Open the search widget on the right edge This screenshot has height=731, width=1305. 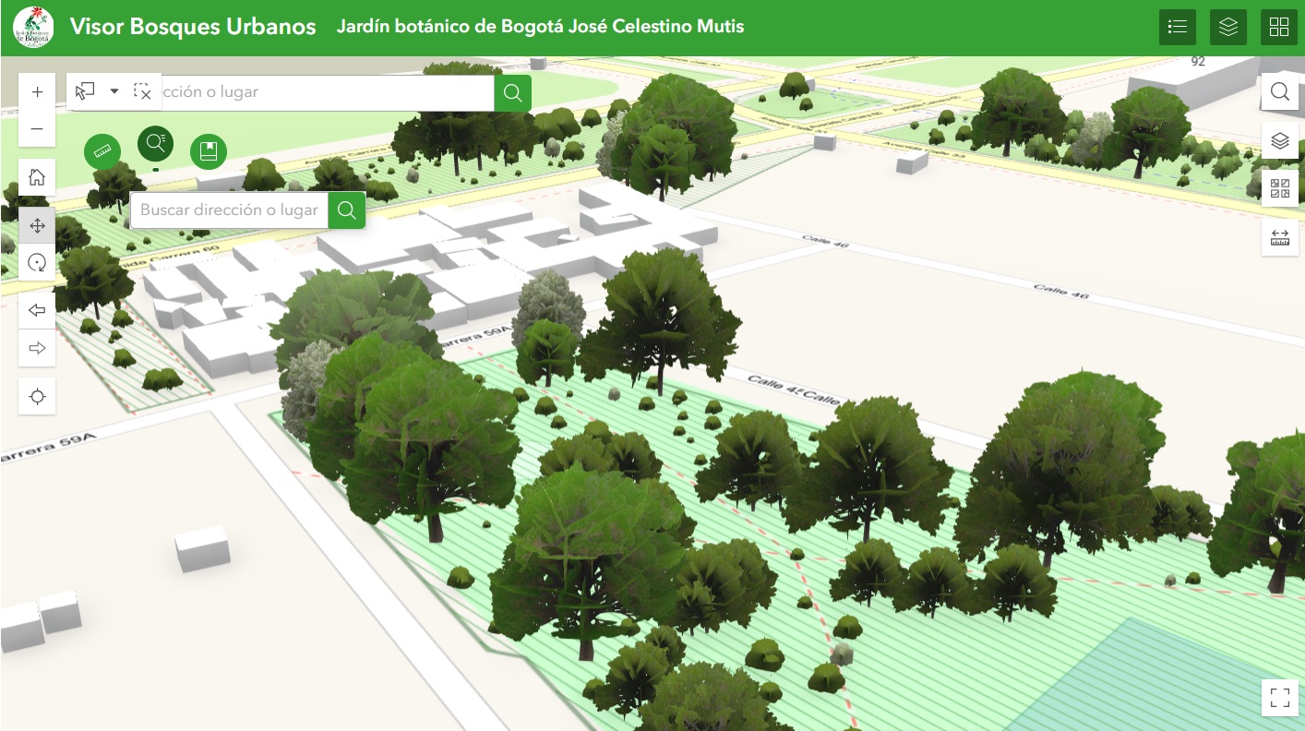click(x=1280, y=91)
